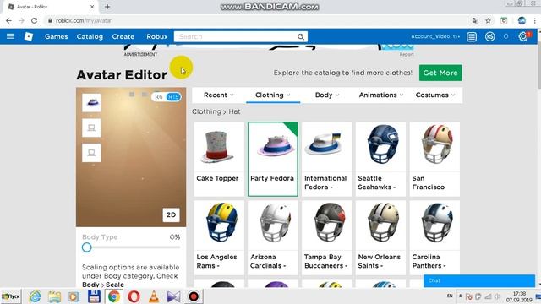The image size is (541, 304).
Task: Click the ad Report link
Action: pos(407,54)
